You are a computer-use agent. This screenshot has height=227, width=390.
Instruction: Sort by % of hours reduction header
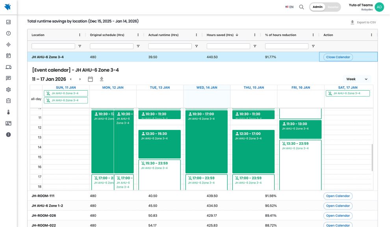click(x=280, y=35)
